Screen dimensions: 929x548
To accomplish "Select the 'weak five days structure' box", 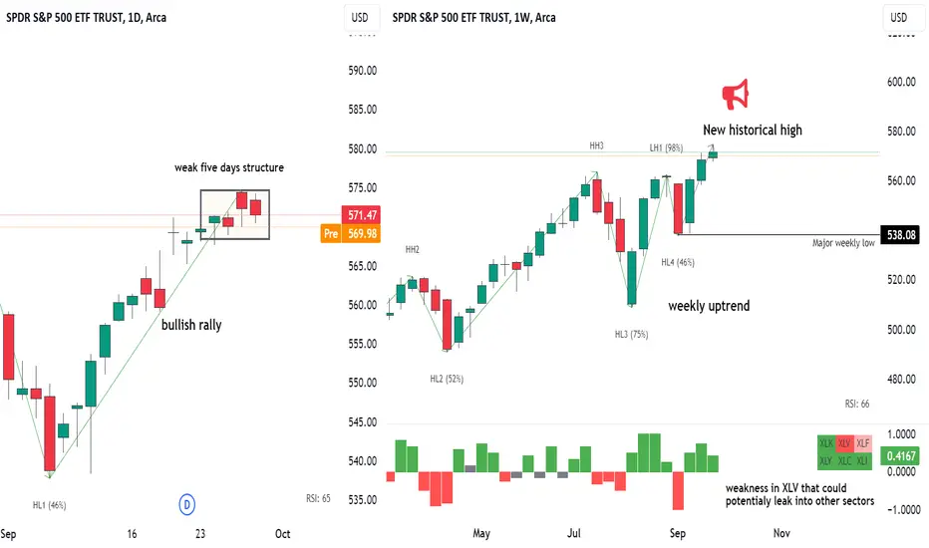I will 234,214.
